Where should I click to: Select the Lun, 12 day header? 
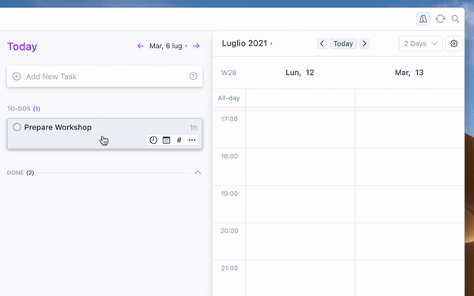point(299,73)
